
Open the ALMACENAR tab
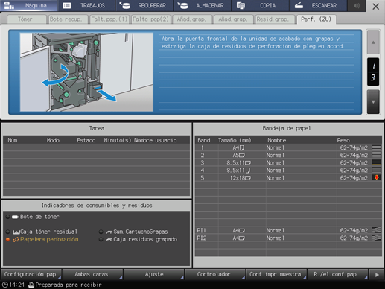(x=203, y=5)
